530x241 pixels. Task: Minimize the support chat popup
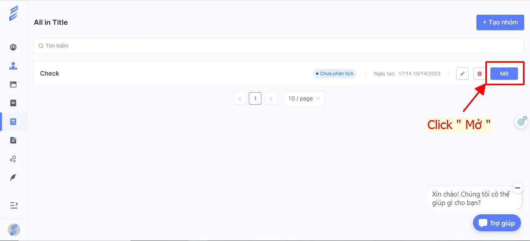point(518,188)
